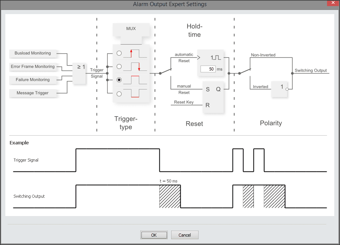Choose the Inverted polarity label

click(x=260, y=87)
